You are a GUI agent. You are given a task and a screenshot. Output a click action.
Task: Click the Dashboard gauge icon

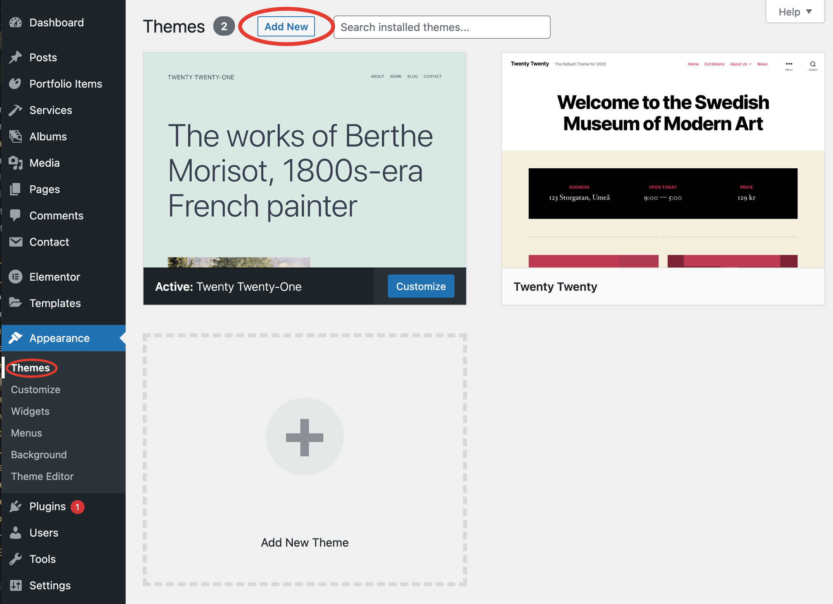(x=16, y=22)
